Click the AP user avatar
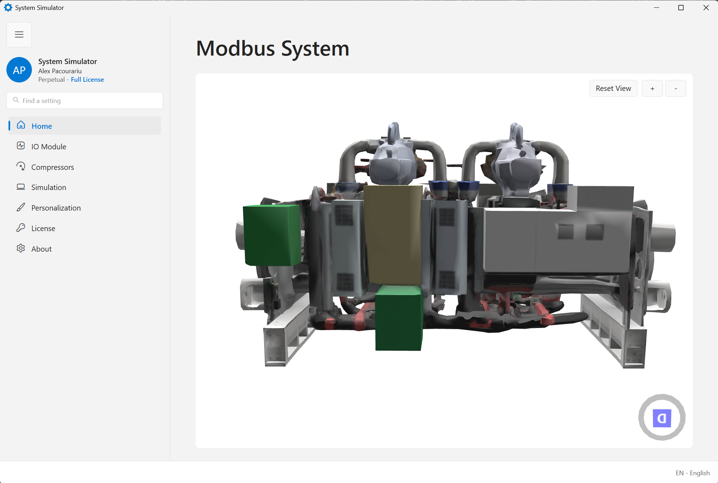718x483 pixels. click(x=19, y=70)
